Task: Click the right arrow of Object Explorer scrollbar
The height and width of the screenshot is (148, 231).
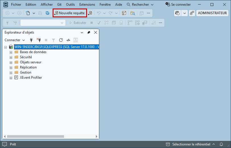Action: [96, 137]
